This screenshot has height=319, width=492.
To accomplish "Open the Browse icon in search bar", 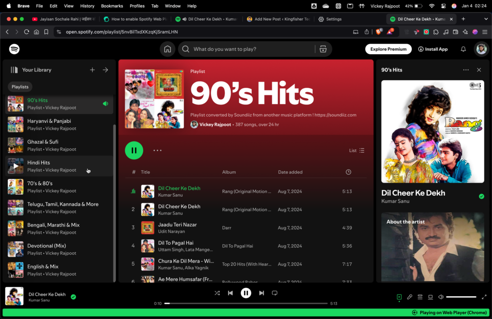I will 323,49.
